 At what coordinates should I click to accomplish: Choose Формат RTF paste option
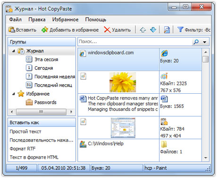[23, 149]
